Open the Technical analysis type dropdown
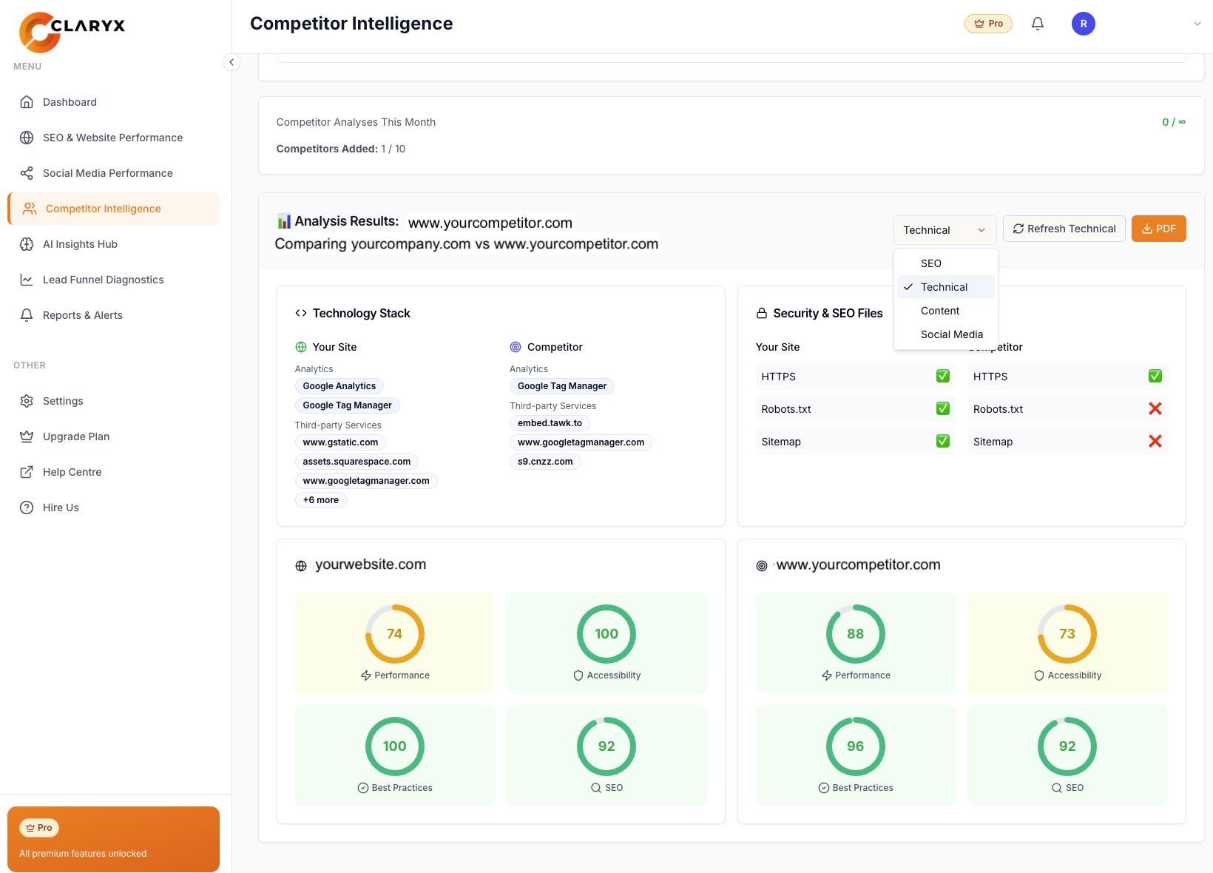Viewport: 1213px width, 873px height. click(x=944, y=230)
